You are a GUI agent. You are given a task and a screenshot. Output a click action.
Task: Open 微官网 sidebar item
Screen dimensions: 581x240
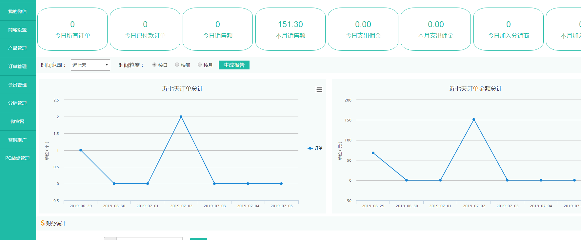[18, 121]
